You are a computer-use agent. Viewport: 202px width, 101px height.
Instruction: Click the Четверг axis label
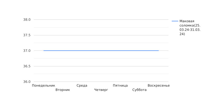click(x=101, y=90)
